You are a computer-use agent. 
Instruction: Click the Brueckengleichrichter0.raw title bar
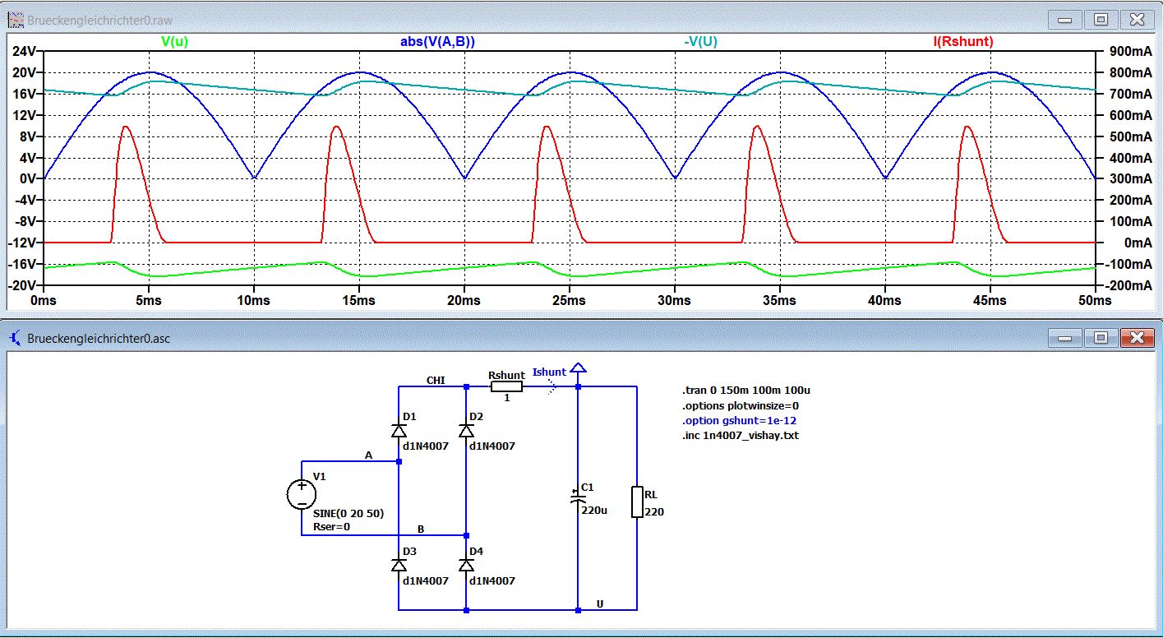pos(581,18)
